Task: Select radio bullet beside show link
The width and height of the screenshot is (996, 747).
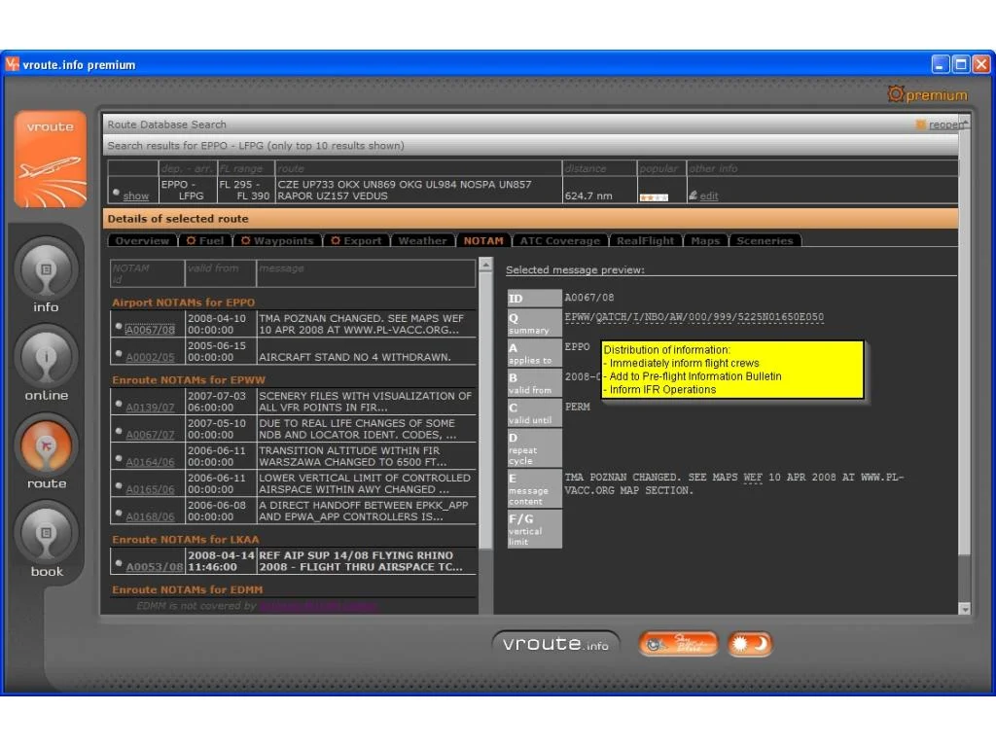Action: tap(117, 192)
